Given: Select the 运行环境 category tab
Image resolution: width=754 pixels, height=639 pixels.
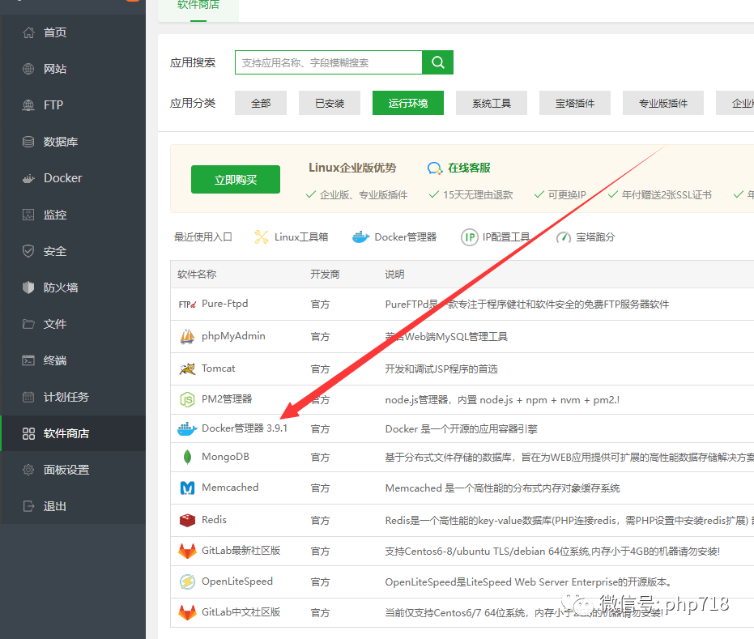Looking at the screenshot, I should tap(408, 103).
